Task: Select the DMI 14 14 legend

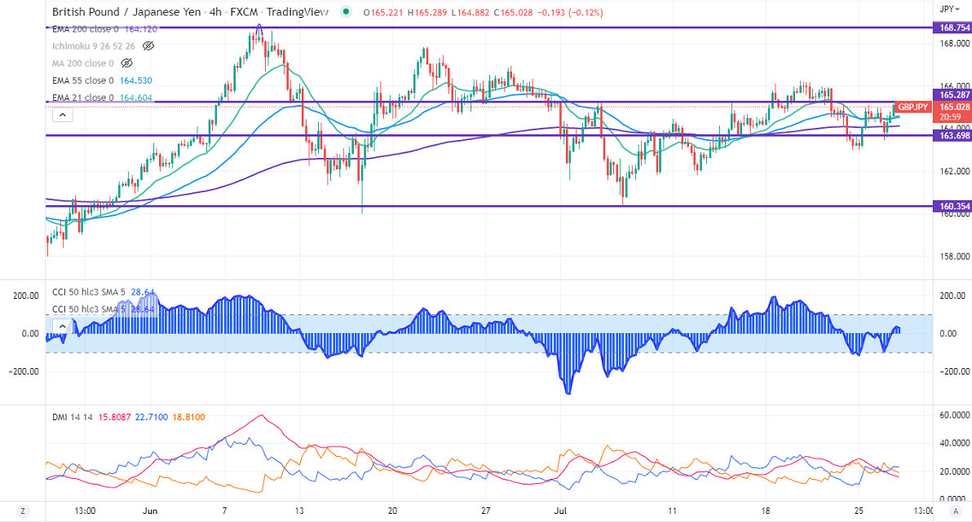Action: point(72,417)
